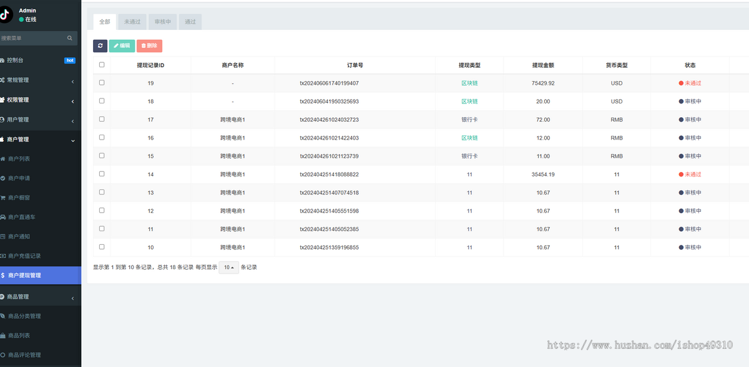Click the car icon beside 商户直通车

(x=2, y=217)
